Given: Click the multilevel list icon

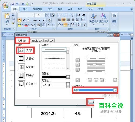Looking at the screenshot, I should click(73, 15).
